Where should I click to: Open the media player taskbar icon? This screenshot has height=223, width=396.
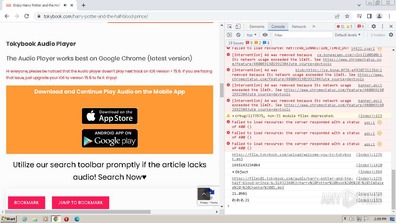(45, 219)
